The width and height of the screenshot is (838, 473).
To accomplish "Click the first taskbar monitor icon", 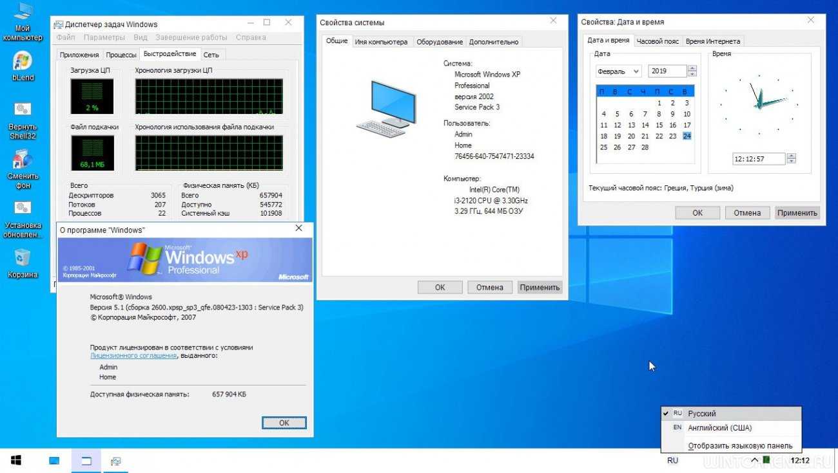I will 54,461.
